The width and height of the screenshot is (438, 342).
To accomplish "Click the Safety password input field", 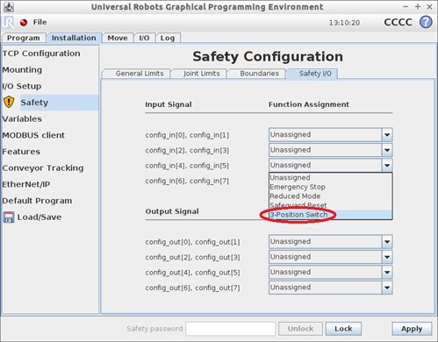I will pyautogui.click(x=231, y=329).
